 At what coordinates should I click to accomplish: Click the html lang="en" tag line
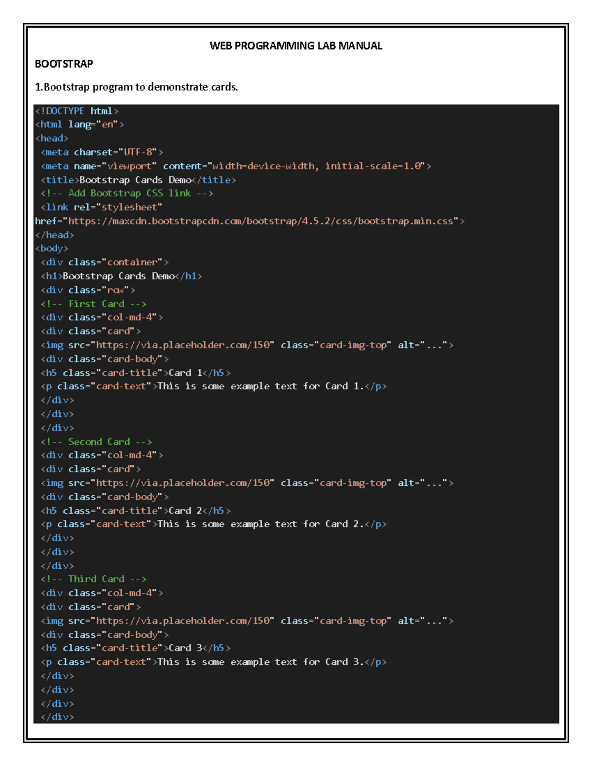79,124
